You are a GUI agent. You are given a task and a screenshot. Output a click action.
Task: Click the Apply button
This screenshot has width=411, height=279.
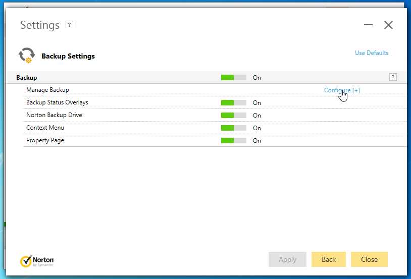[x=287, y=259]
